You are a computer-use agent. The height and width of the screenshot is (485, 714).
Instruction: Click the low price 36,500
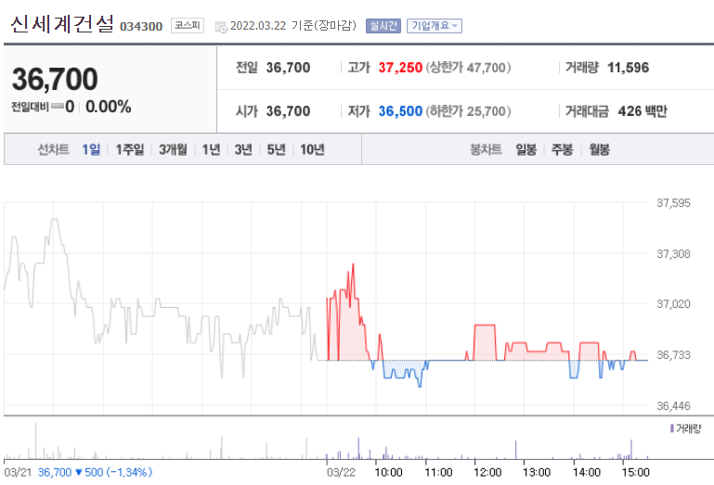pyautogui.click(x=400, y=111)
